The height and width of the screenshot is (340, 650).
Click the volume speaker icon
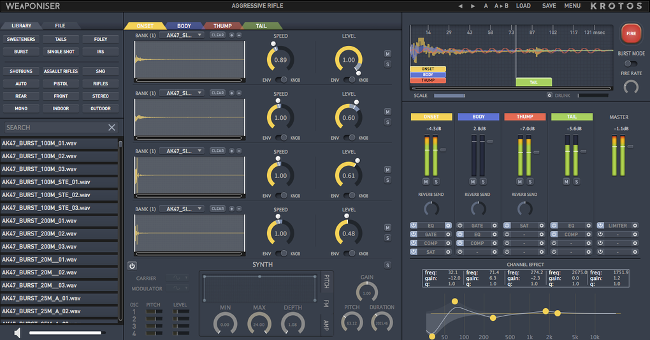17,332
